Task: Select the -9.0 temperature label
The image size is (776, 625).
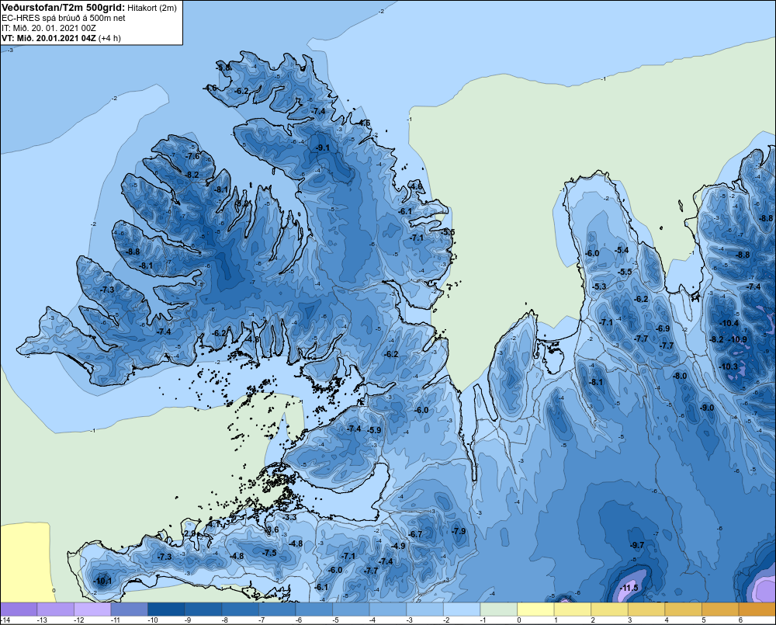Action: tap(708, 408)
